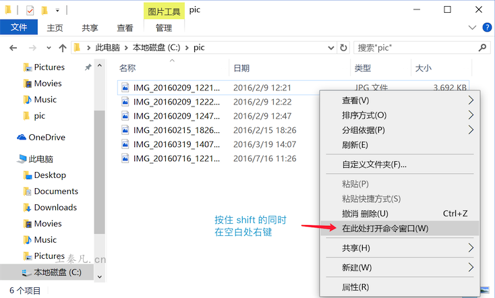The image size is (495, 298).
Task: Open pinned Pictures in quick access
Action: tap(45, 67)
